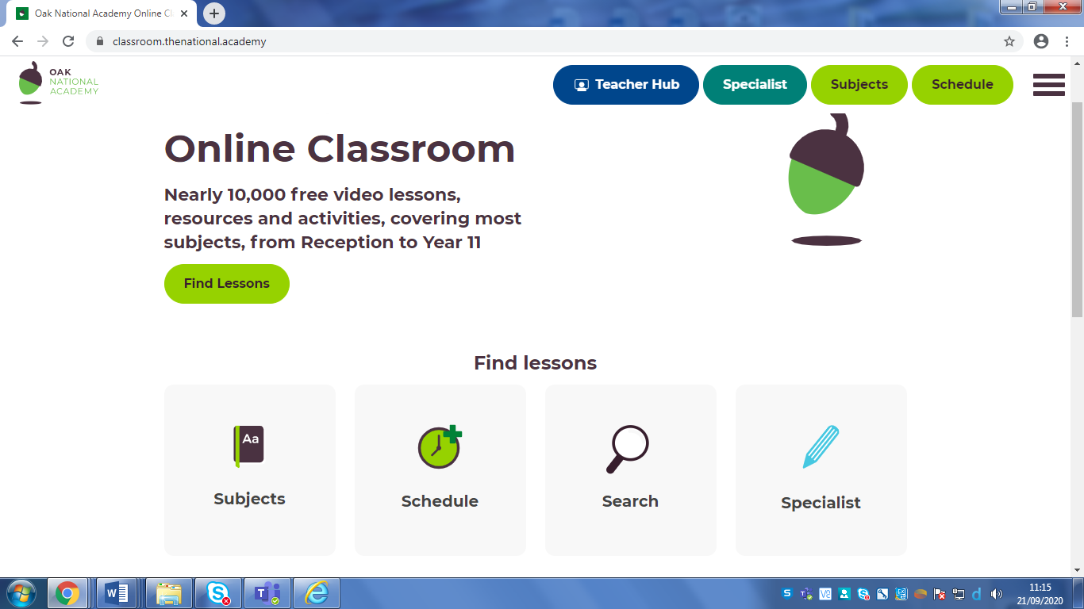Open File Explorer from the taskbar
The image size is (1084, 609).
169,593
